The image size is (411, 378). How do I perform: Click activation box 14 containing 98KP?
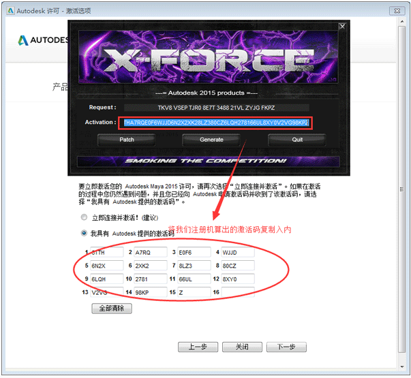point(151,292)
